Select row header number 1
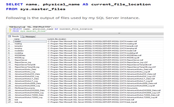The height and width of the screenshot is (107, 174). (x=10, y=41)
